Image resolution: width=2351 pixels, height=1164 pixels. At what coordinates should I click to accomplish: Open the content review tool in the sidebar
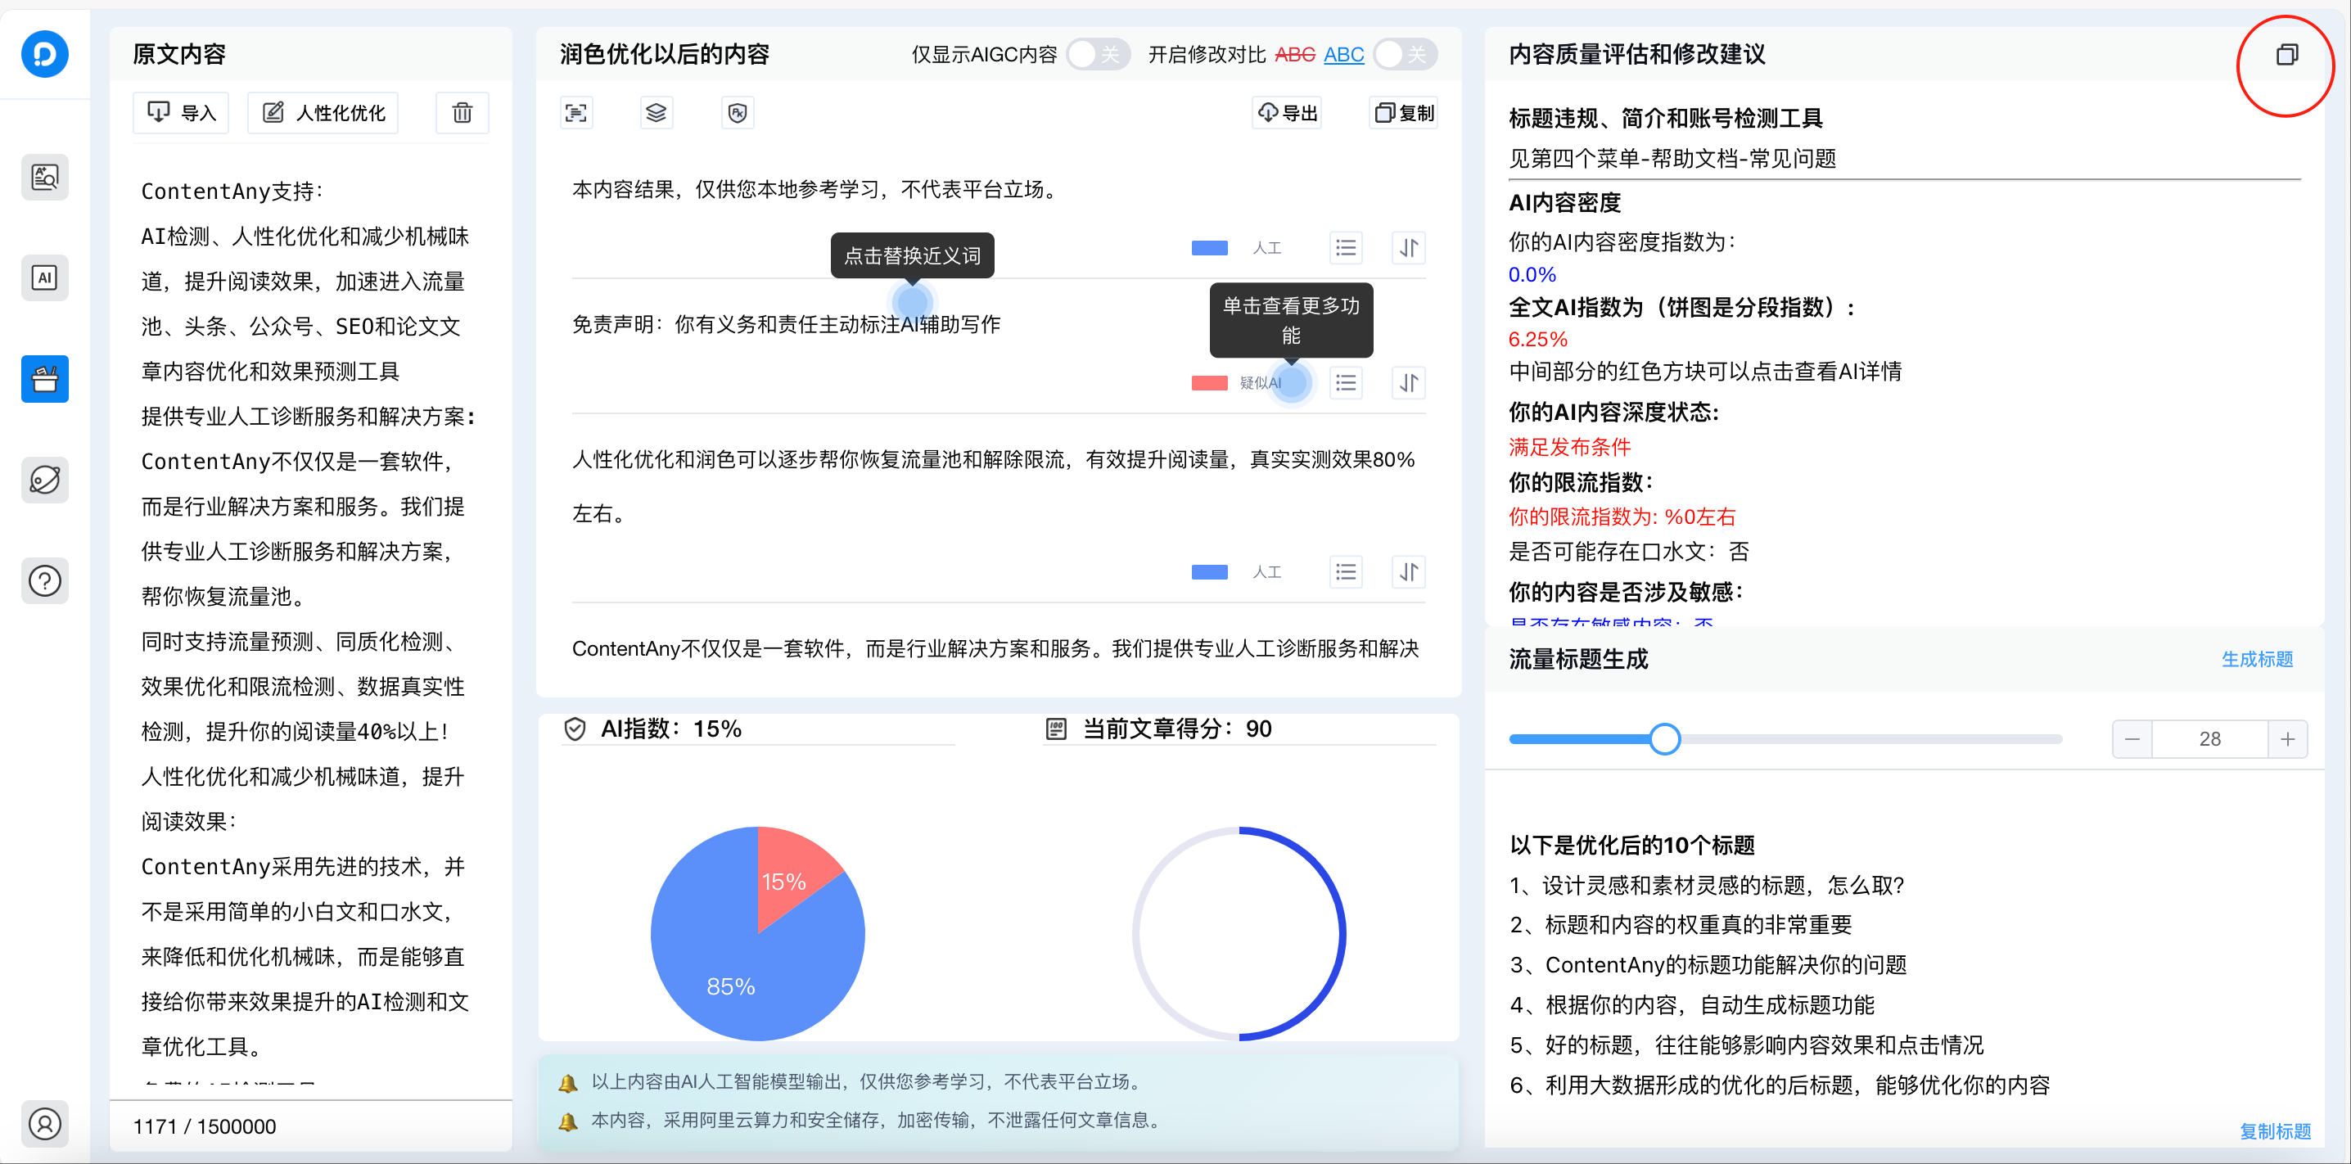click(x=45, y=177)
